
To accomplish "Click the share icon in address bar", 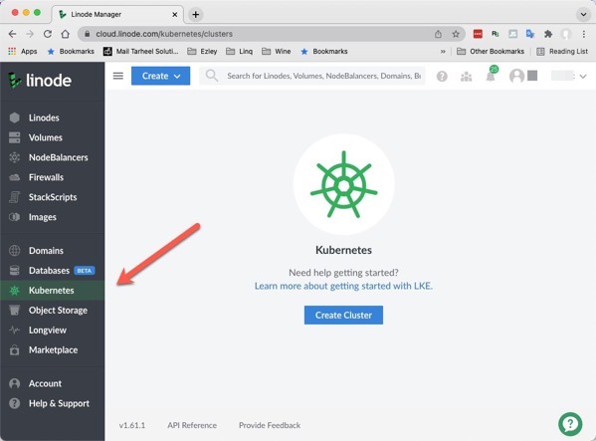I will (x=438, y=34).
